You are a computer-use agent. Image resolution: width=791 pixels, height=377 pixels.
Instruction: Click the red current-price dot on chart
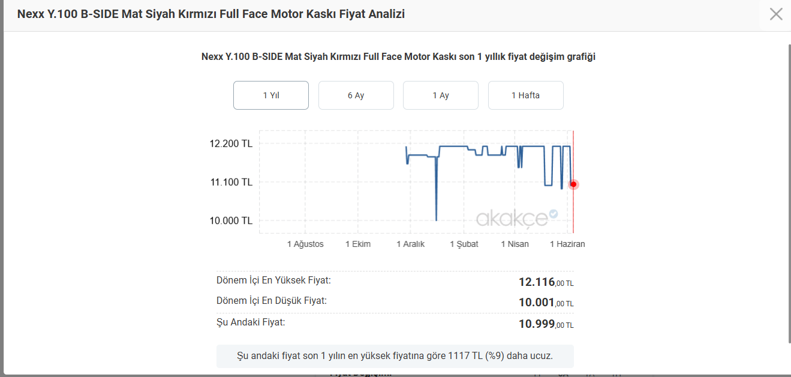coord(573,184)
